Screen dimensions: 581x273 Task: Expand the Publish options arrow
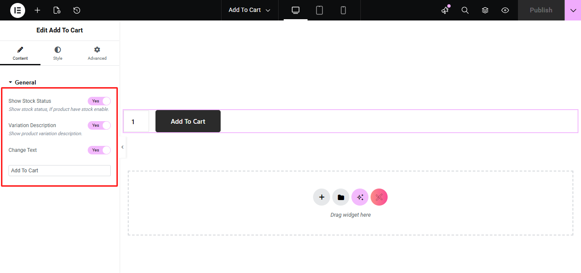coord(573,10)
